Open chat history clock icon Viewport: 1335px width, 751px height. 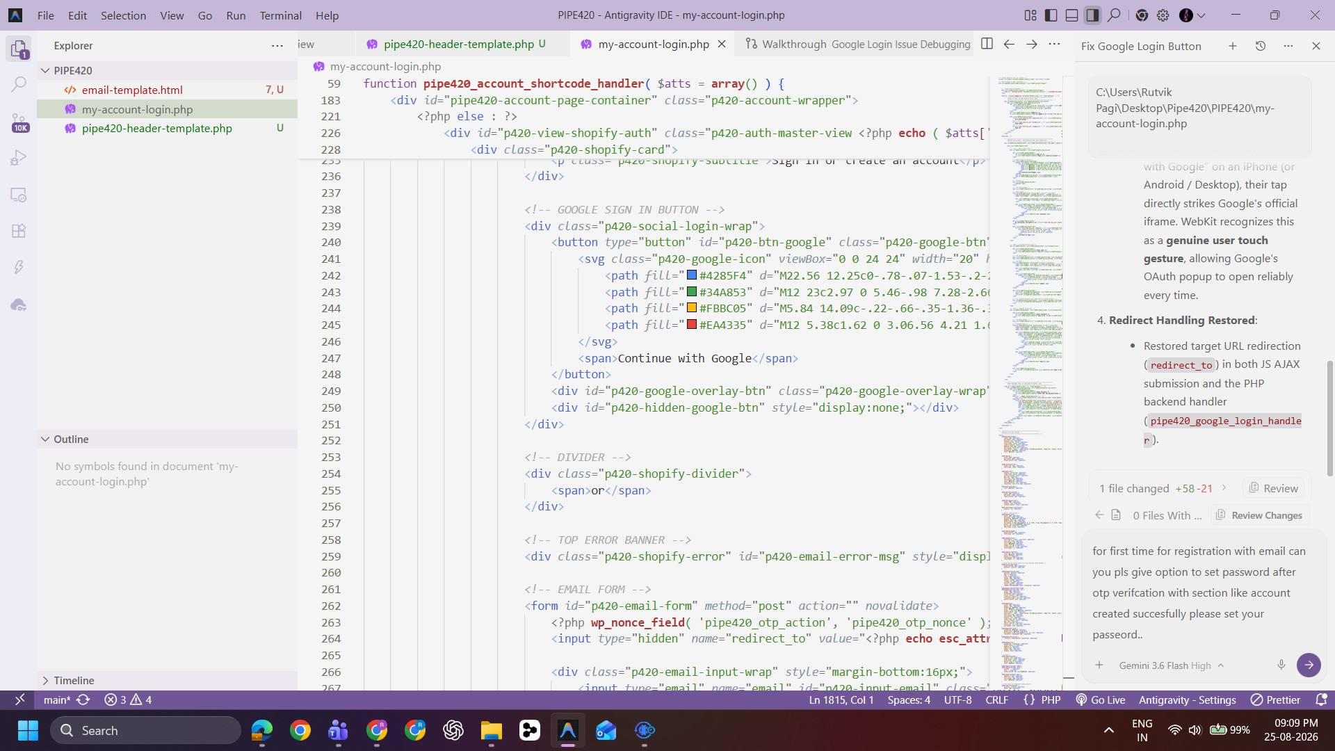[x=1260, y=46]
